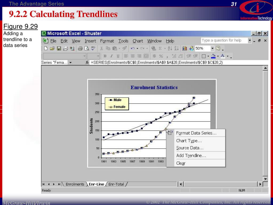The height and width of the screenshot is (205, 273).
Task: Open the Chart menu
Action: pos(138,41)
